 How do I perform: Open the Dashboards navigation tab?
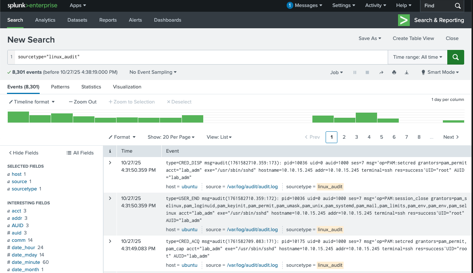point(168,20)
